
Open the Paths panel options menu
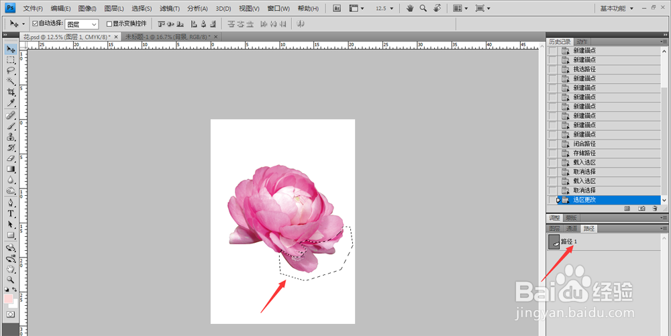tap(664, 229)
